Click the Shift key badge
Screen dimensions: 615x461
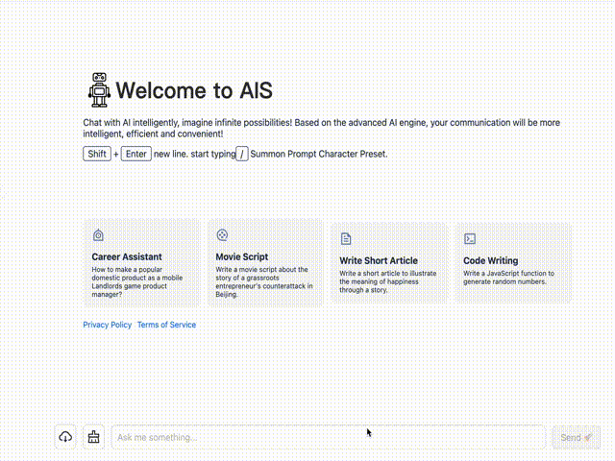97,154
